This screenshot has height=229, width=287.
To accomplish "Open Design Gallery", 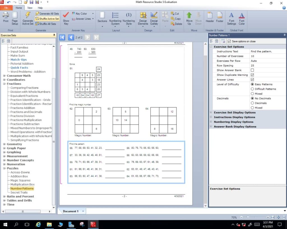I will tap(154, 19).
